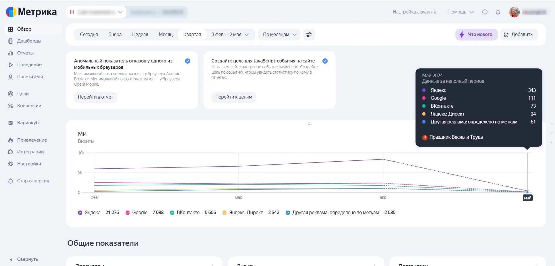Click the апр month axis label
The height and width of the screenshot is (266, 555).
point(383,197)
